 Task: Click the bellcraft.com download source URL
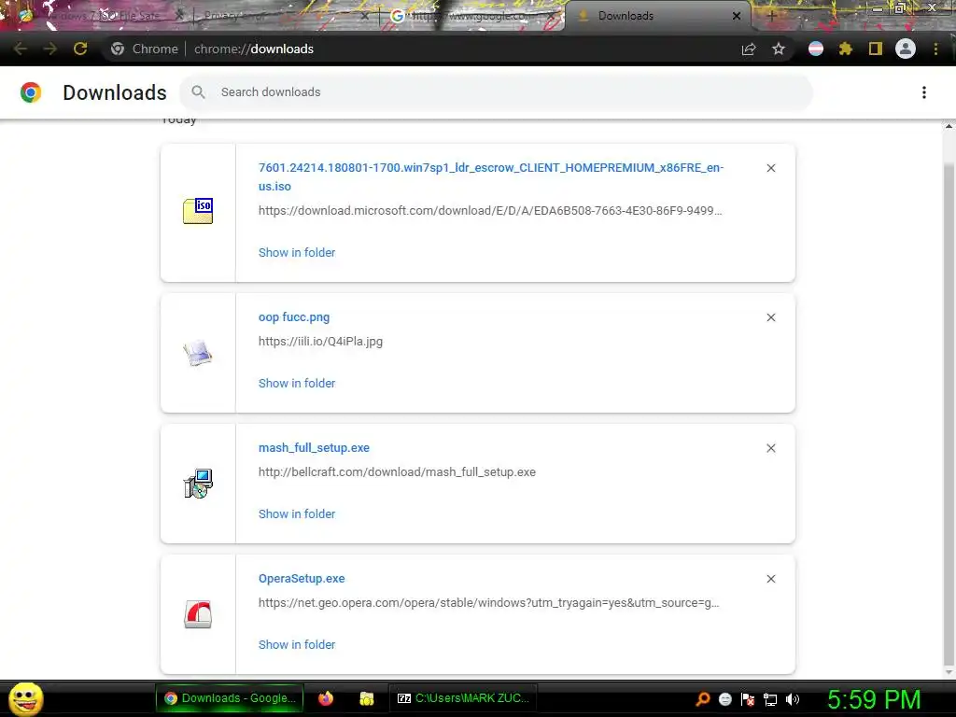coord(397,471)
